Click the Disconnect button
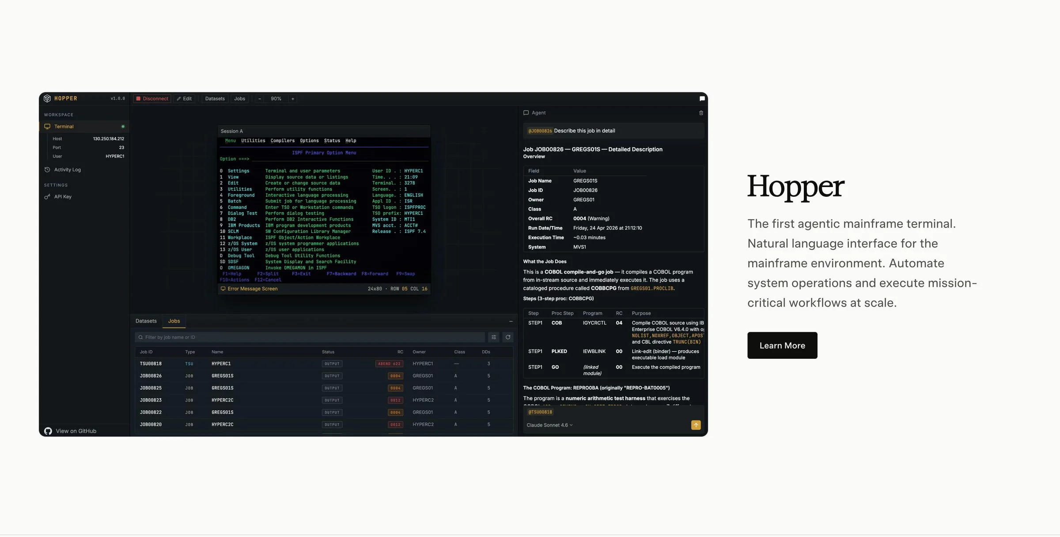Screen dimensions: 1060x537 pyautogui.click(x=152, y=99)
